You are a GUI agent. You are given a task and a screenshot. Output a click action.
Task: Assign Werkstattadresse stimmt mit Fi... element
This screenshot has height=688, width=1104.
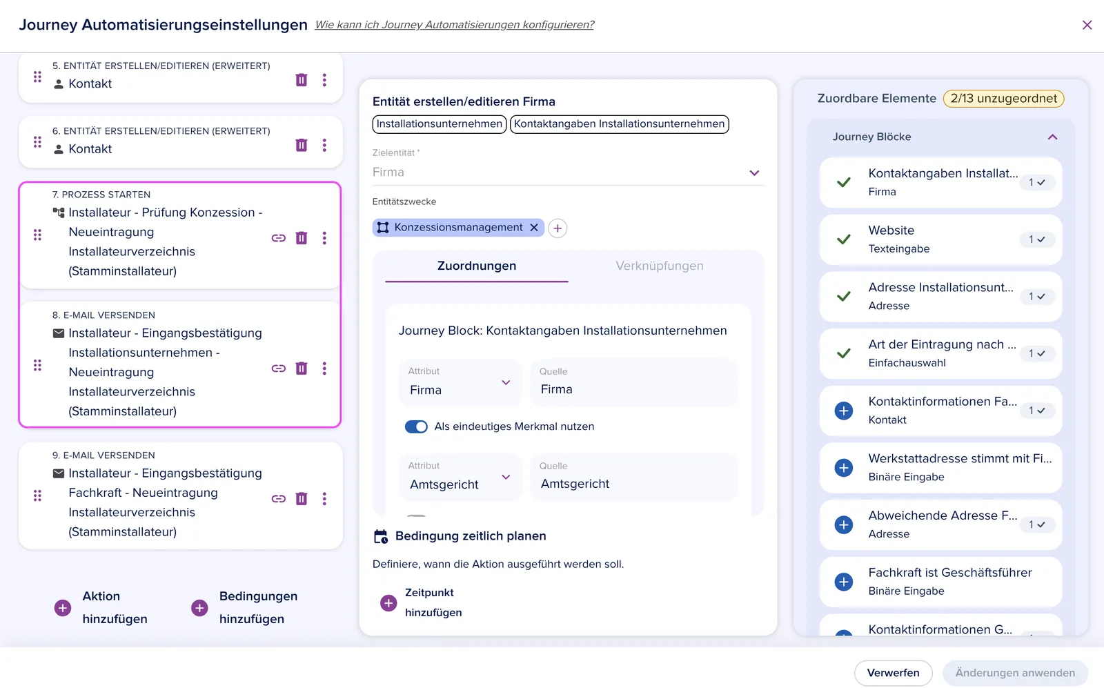pyautogui.click(x=844, y=468)
